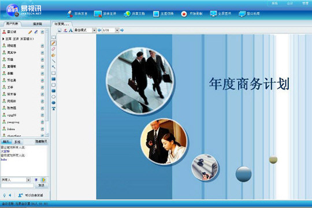
Task: Go to previous slide with left arrow
Action: [99, 30]
